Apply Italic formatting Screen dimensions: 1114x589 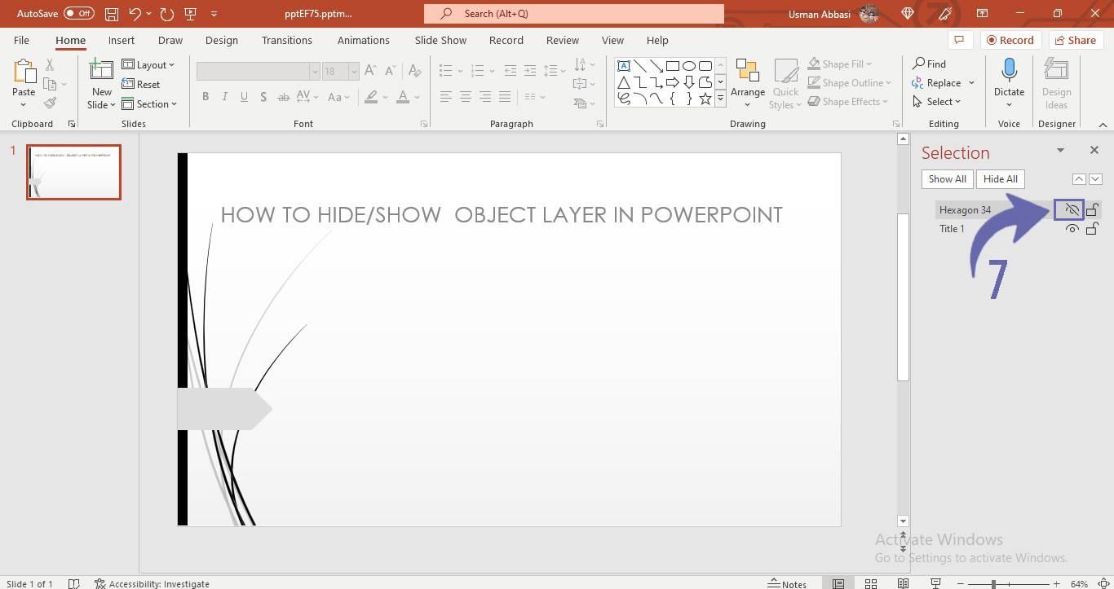tap(225, 97)
